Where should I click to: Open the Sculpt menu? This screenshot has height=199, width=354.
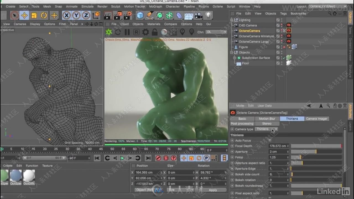[116, 6]
